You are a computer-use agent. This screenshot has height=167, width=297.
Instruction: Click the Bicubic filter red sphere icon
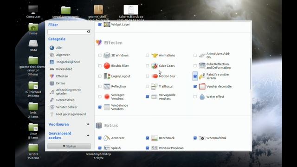tap(107, 66)
